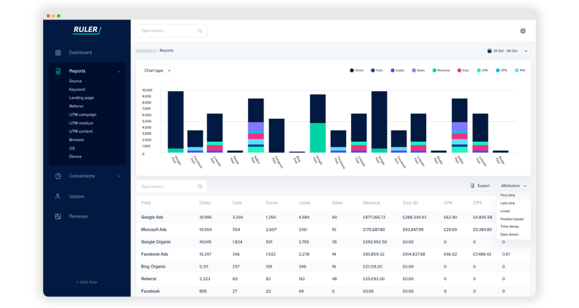Focus the table Type search field
The width and height of the screenshot is (579, 308).
point(171,187)
